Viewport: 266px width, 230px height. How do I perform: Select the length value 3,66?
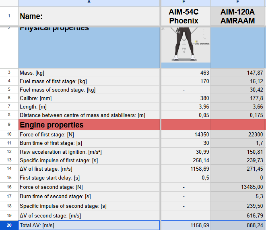coord(237,107)
